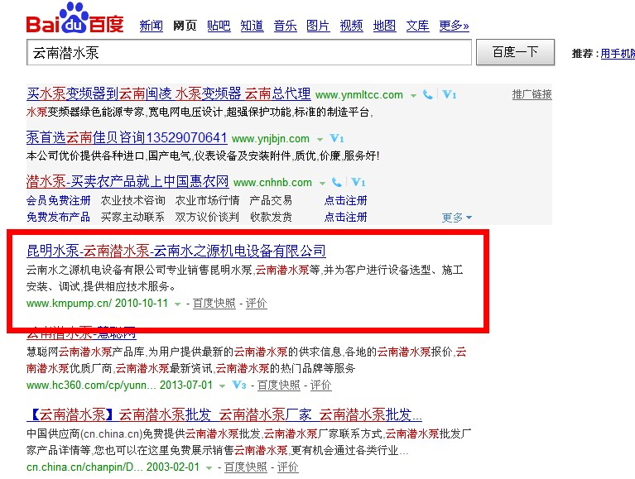Open 百度快照 for kmpump.cn result

pos(214,303)
